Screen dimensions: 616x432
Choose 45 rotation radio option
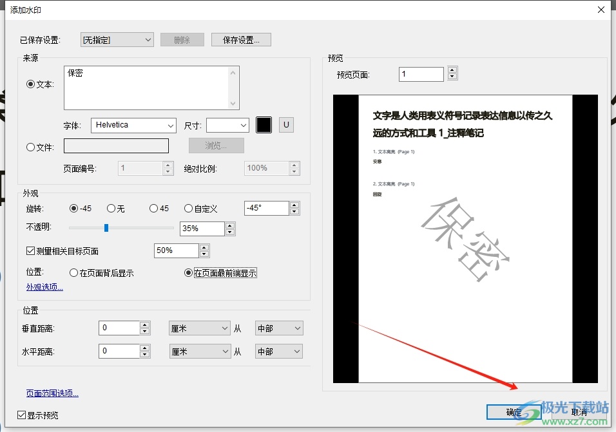click(153, 209)
